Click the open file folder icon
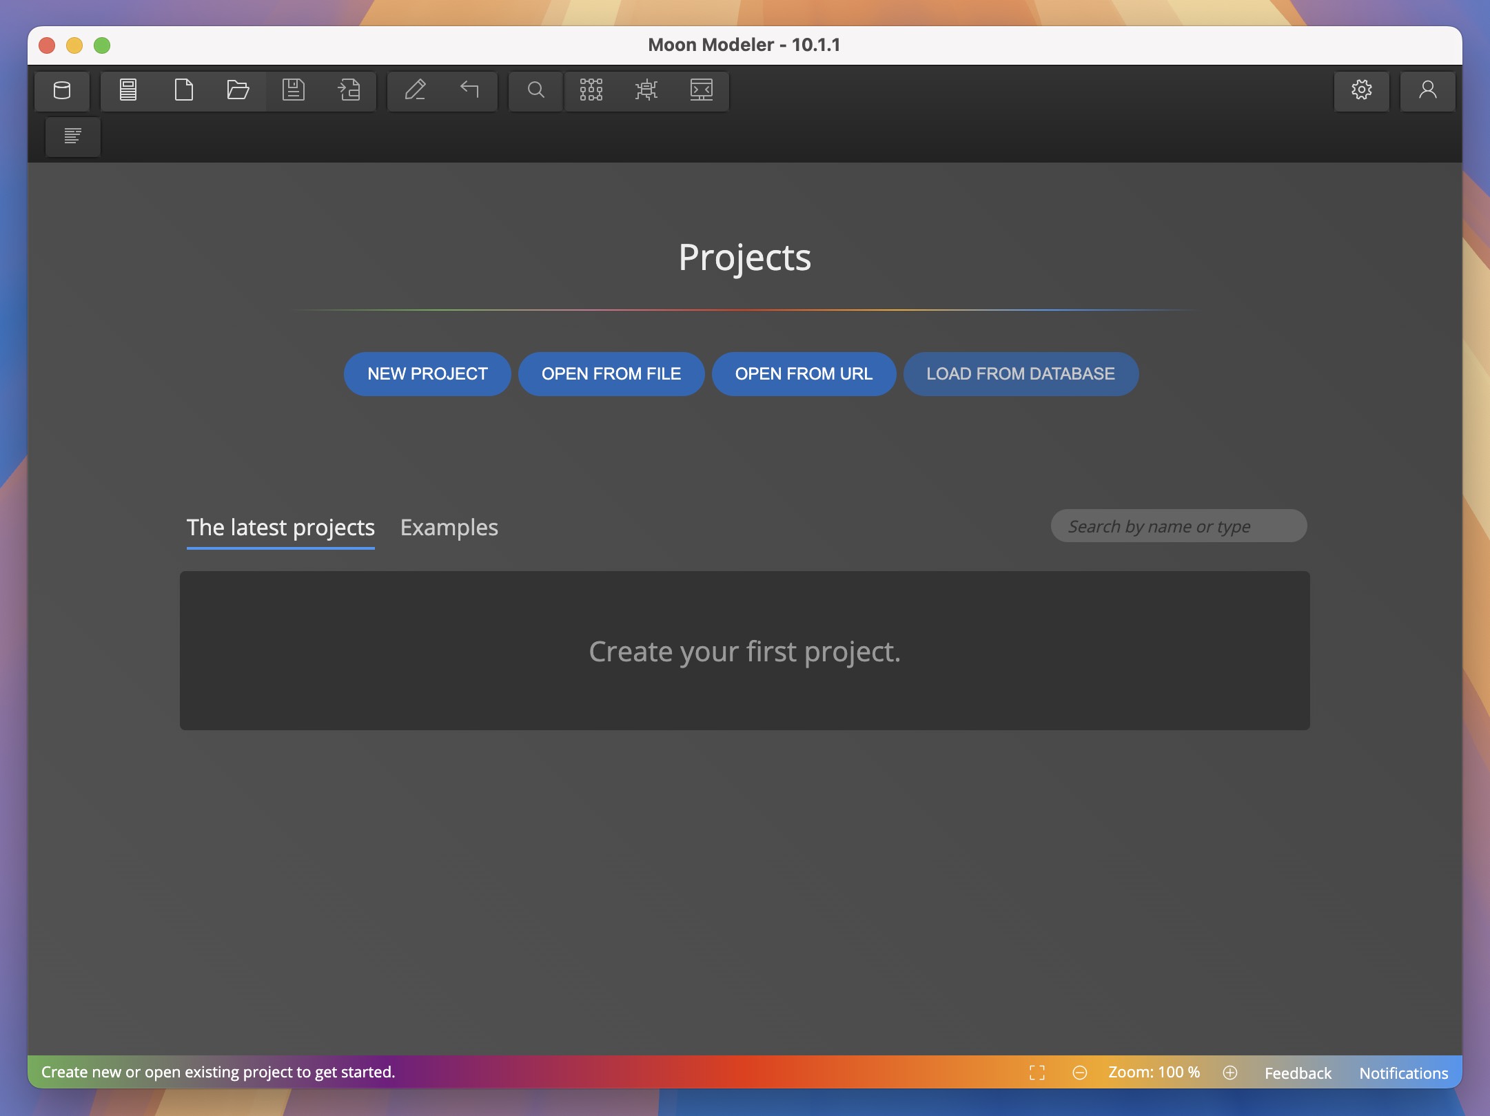 (x=238, y=90)
